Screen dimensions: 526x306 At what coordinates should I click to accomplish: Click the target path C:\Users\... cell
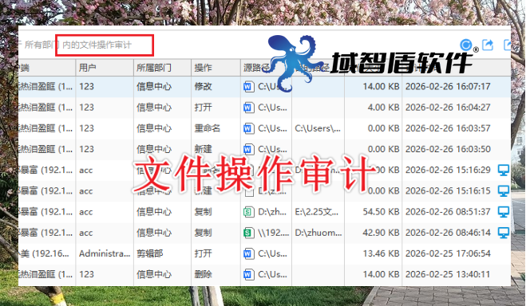318,128
